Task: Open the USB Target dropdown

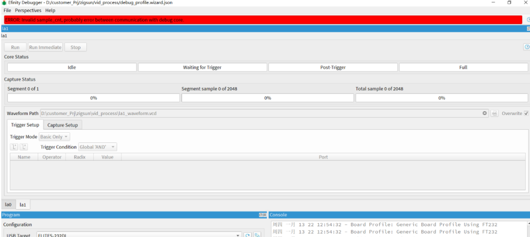Action: 139,235
